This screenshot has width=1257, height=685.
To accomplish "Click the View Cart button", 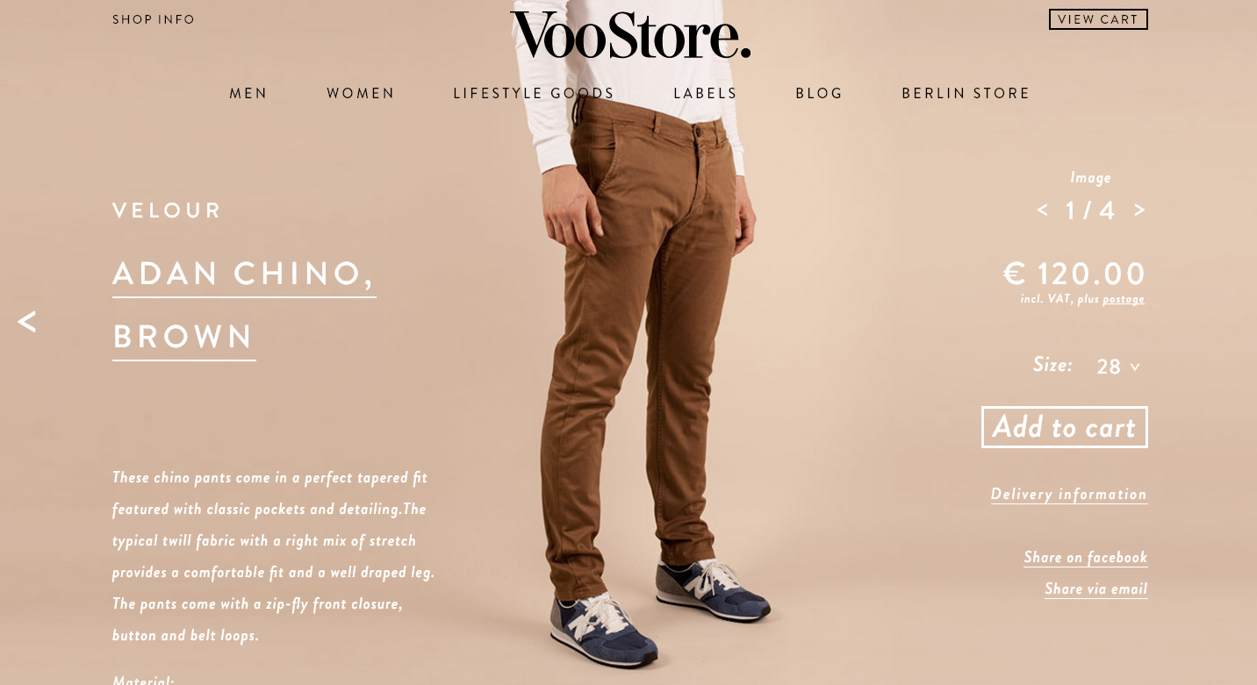I will tap(1098, 19).
